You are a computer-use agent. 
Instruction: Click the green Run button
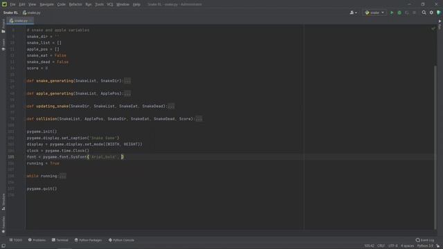click(x=392, y=12)
